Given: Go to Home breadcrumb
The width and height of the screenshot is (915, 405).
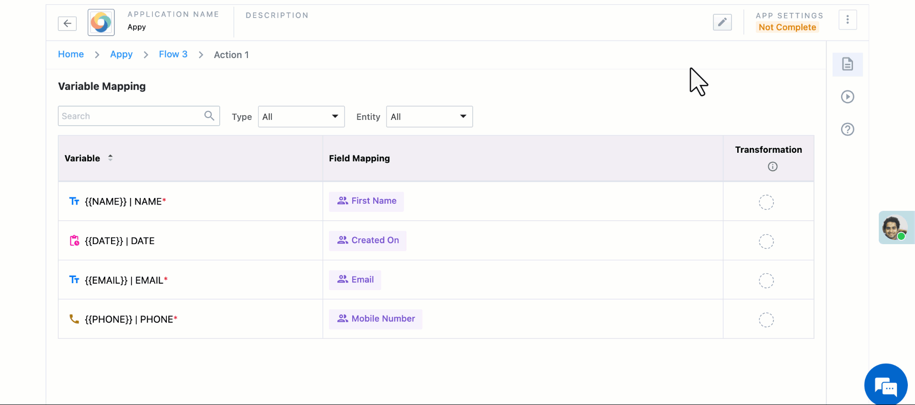Looking at the screenshot, I should coord(71,54).
